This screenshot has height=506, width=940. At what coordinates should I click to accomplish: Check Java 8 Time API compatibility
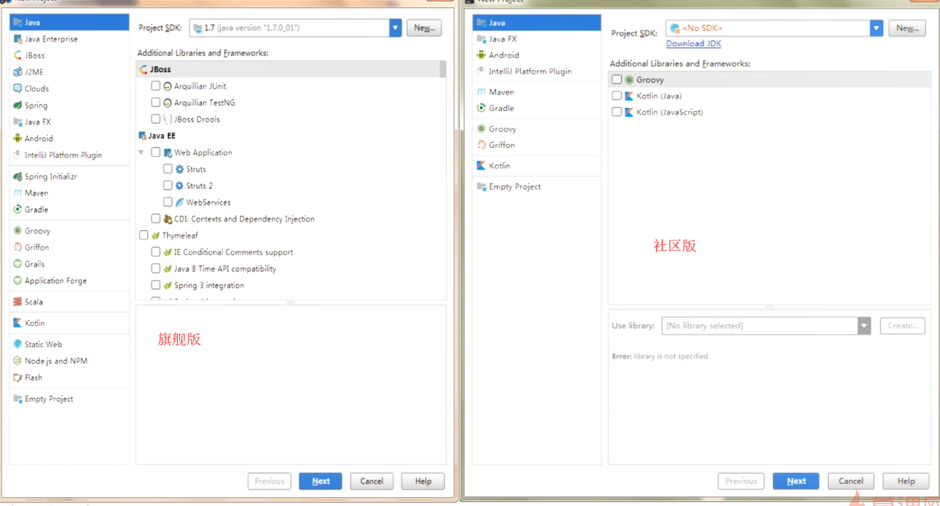coord(156,269)
